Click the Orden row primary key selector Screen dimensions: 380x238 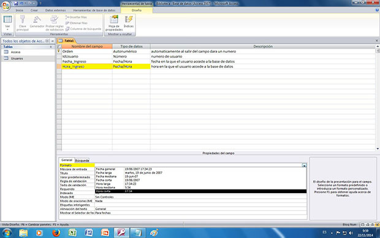click(59, 52)
